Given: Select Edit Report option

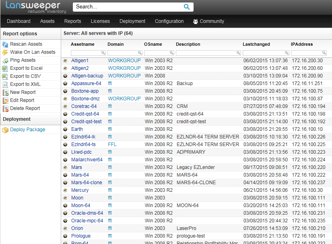Looking at the screenshot, I should (x=22, y=100).
